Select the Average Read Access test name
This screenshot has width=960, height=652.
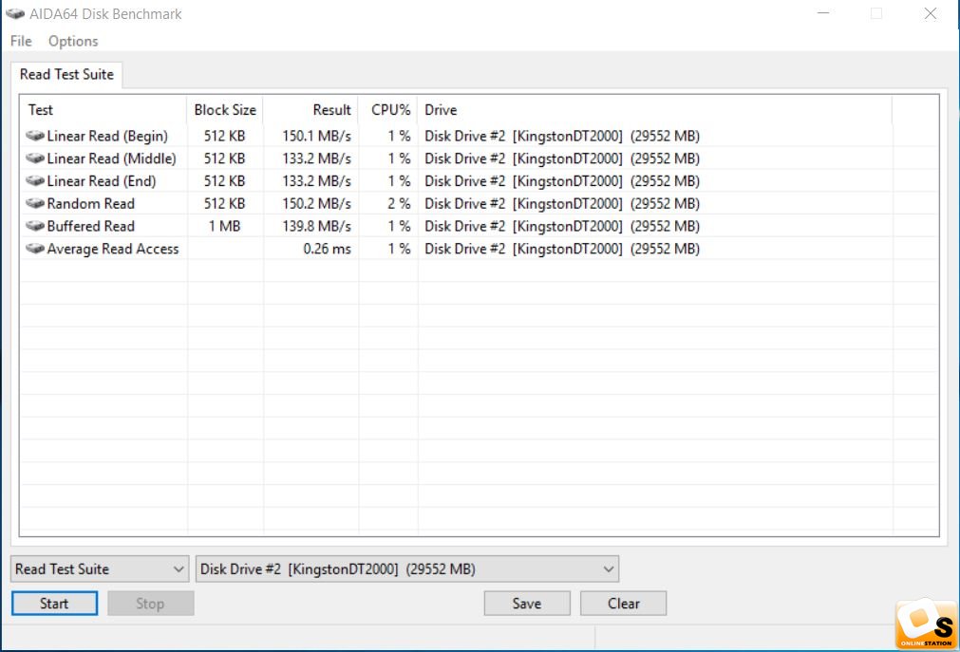tap(113, 249)
